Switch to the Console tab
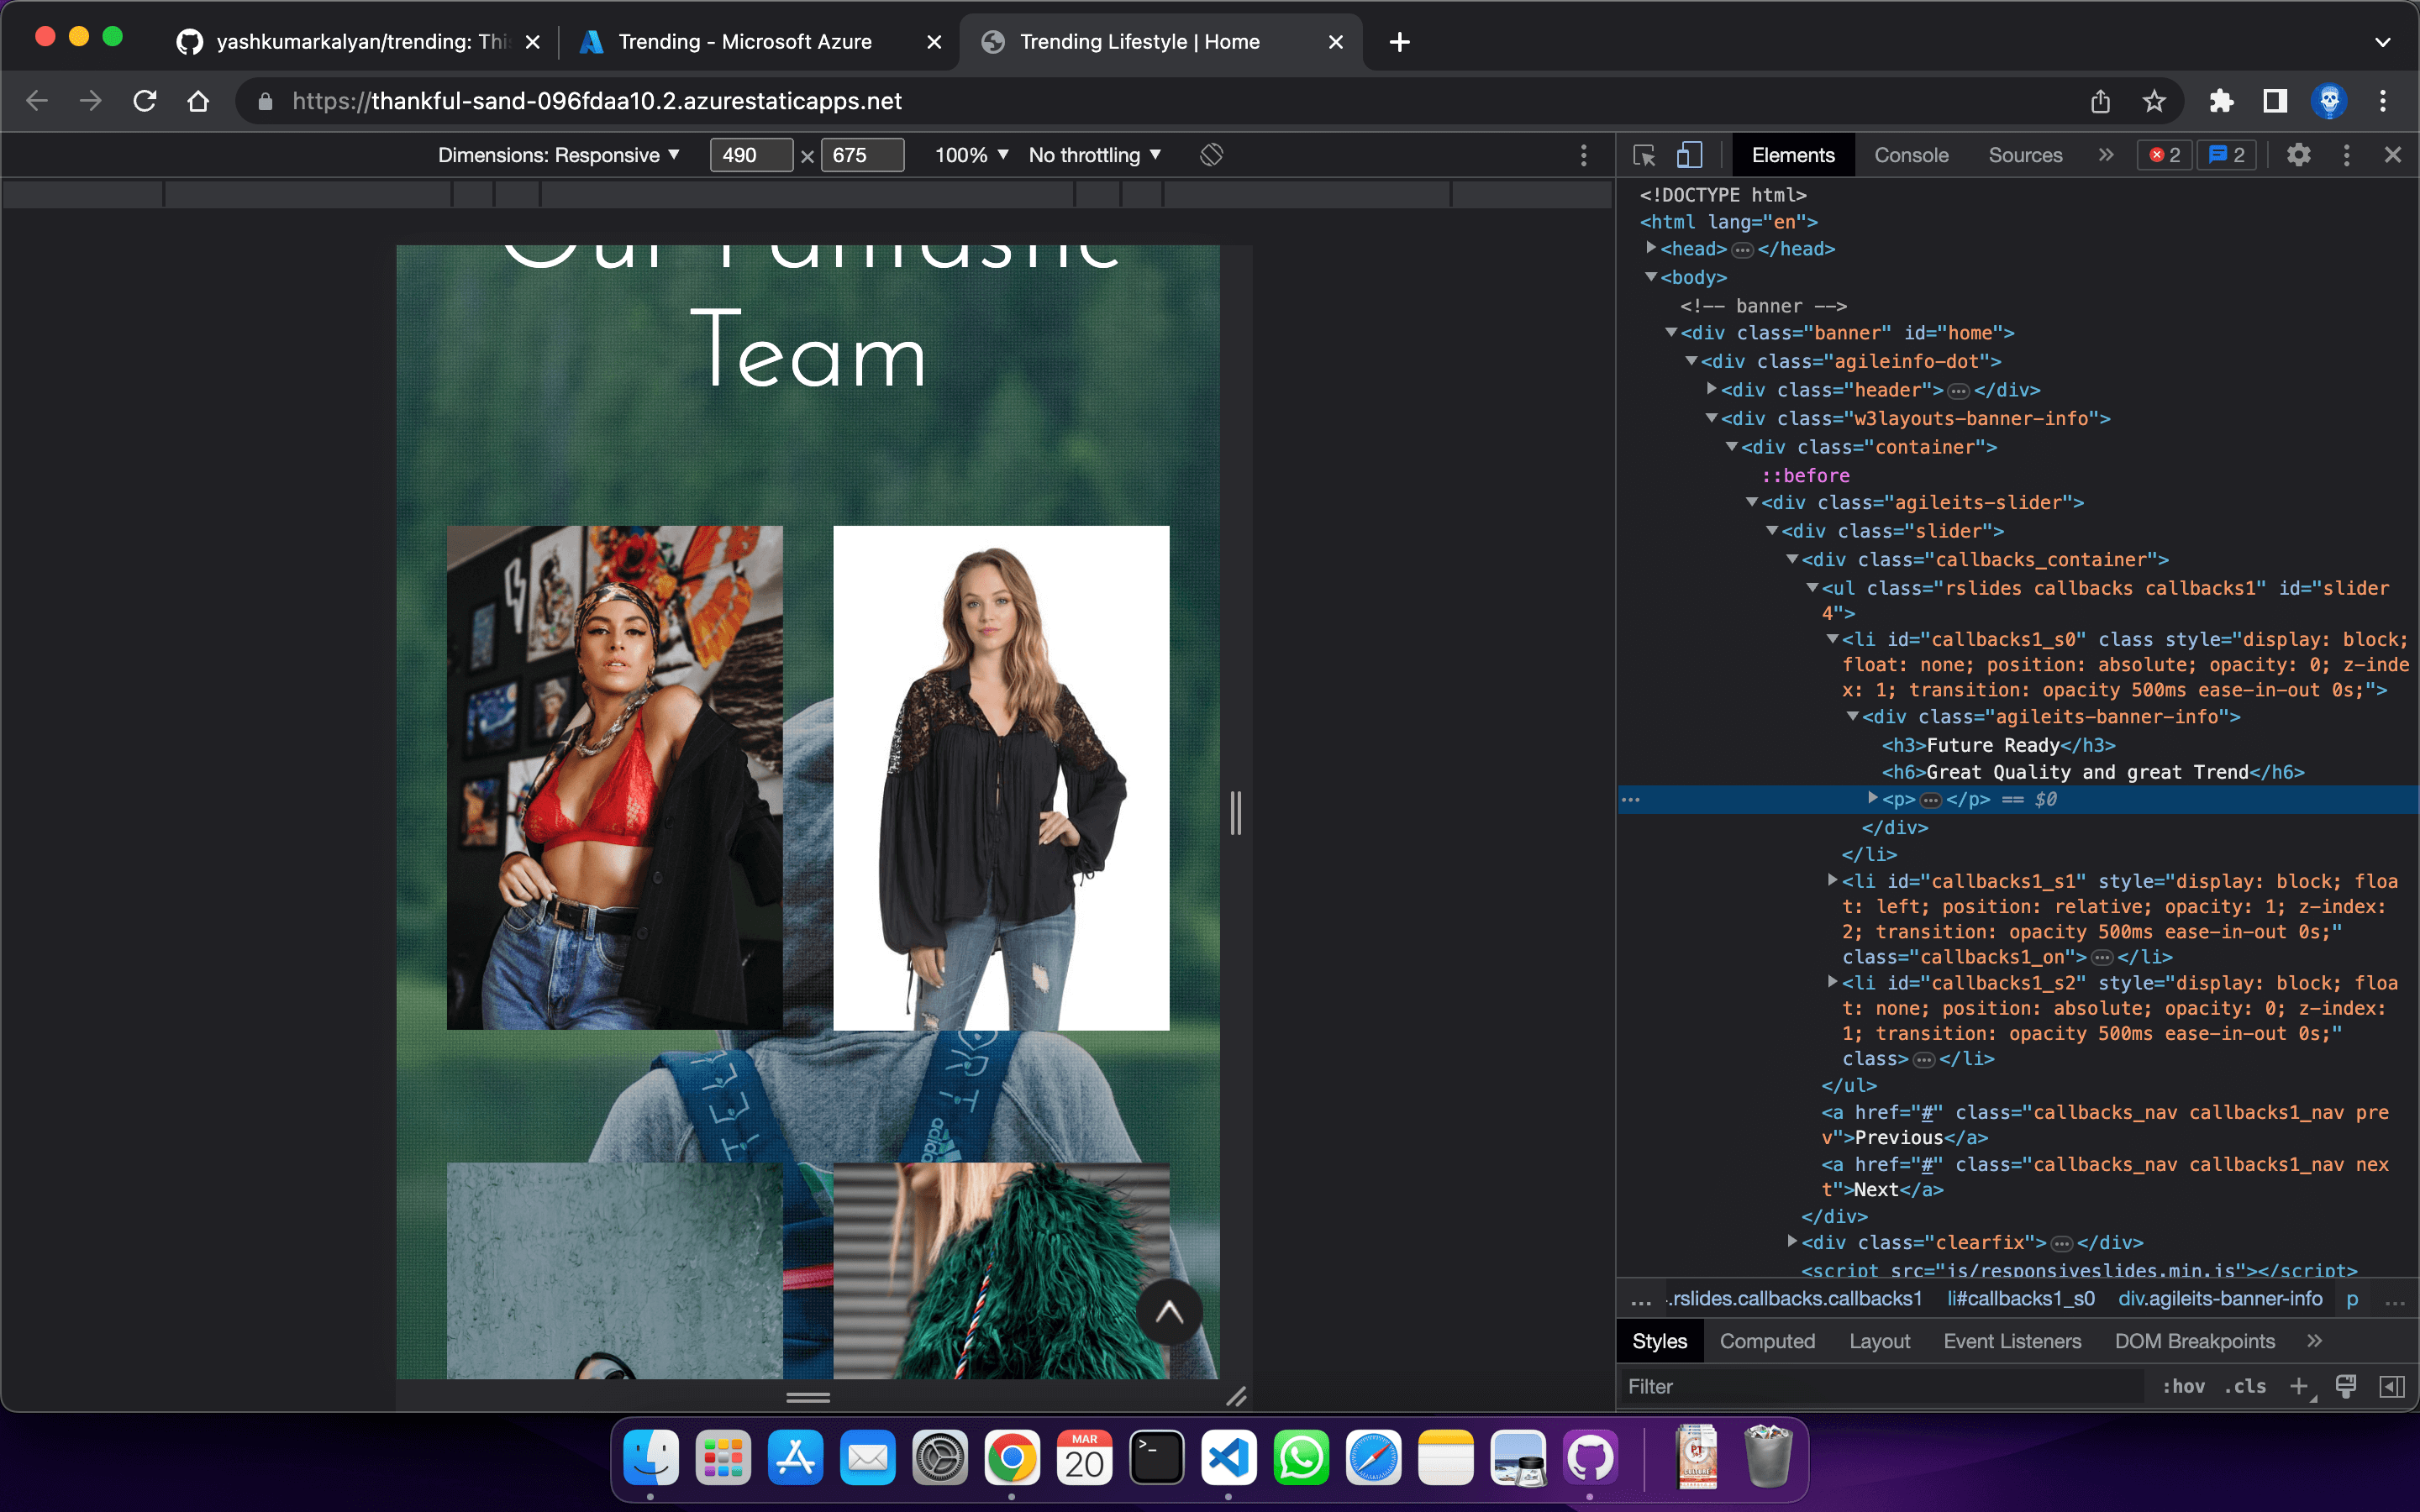2420x1512 pixels. (x=1911, y=155)
